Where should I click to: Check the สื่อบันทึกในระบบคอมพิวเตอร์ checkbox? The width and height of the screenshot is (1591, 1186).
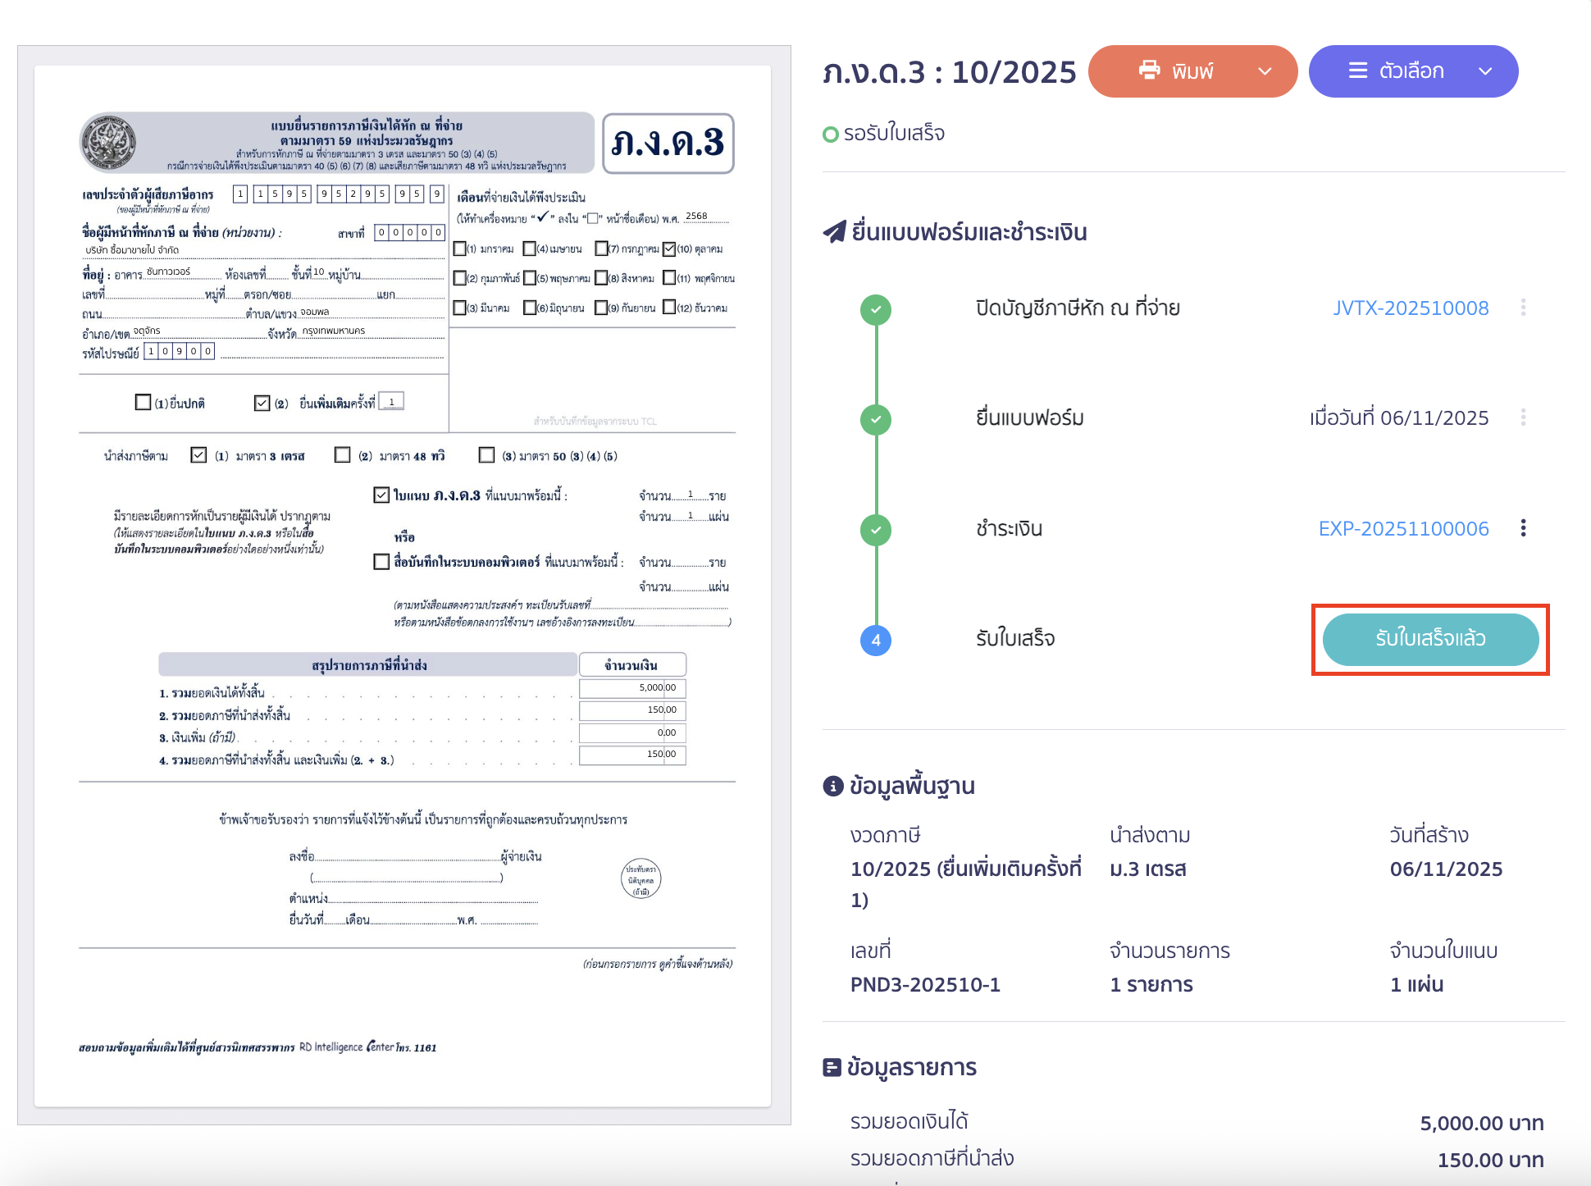(381, 562)
